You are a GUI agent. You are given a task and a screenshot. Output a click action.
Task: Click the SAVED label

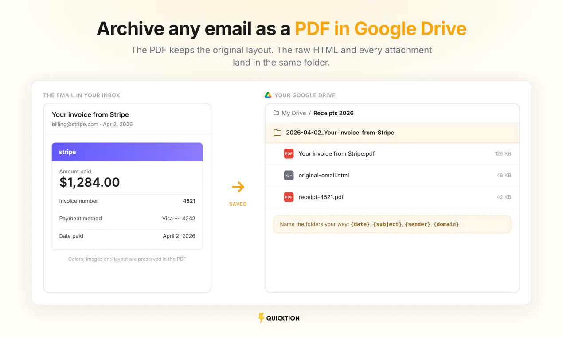(x=238, y=204)
